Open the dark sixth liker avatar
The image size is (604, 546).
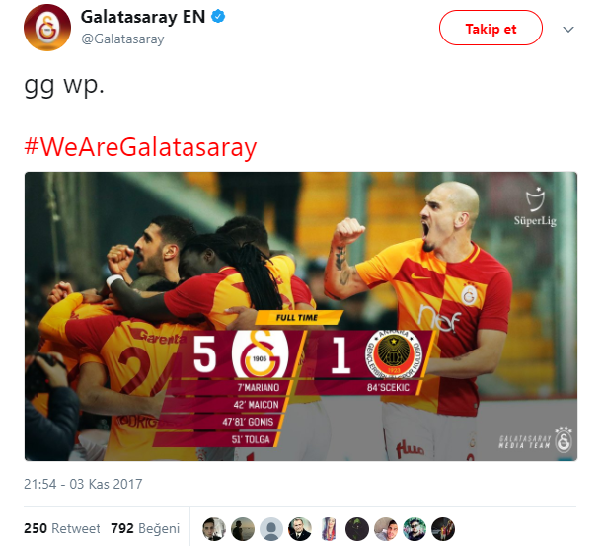(x=357, y=529)
